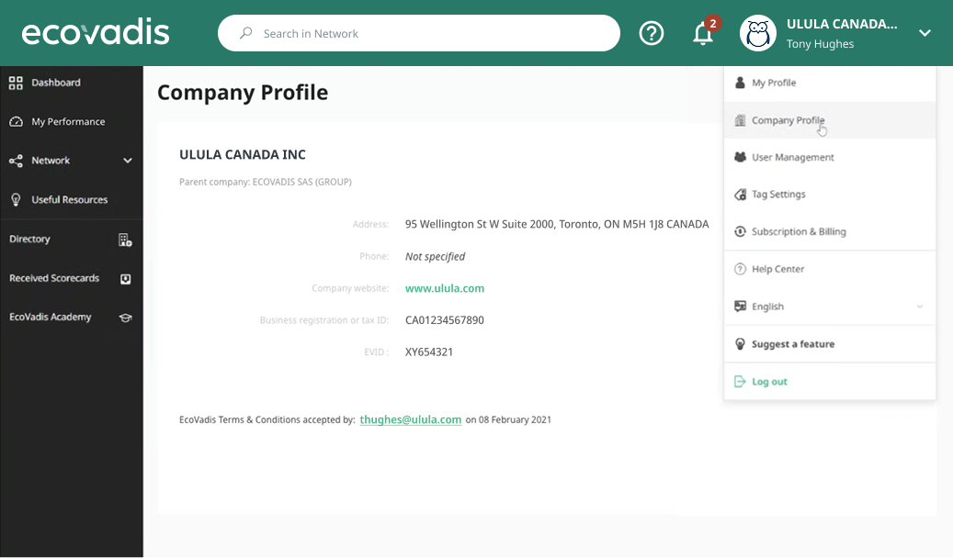
Task: Click the Suggest a feature bulb icon
Action: pyautogui.click(x=740, y=343)
